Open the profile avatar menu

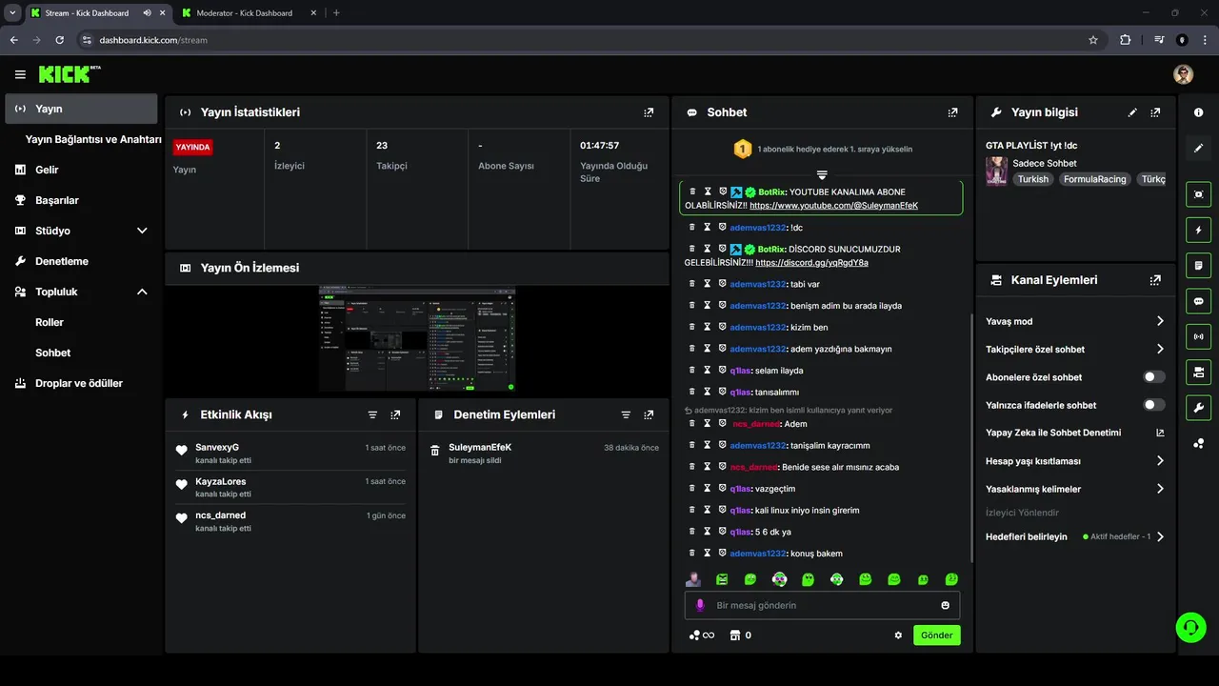click(1183, 74)
